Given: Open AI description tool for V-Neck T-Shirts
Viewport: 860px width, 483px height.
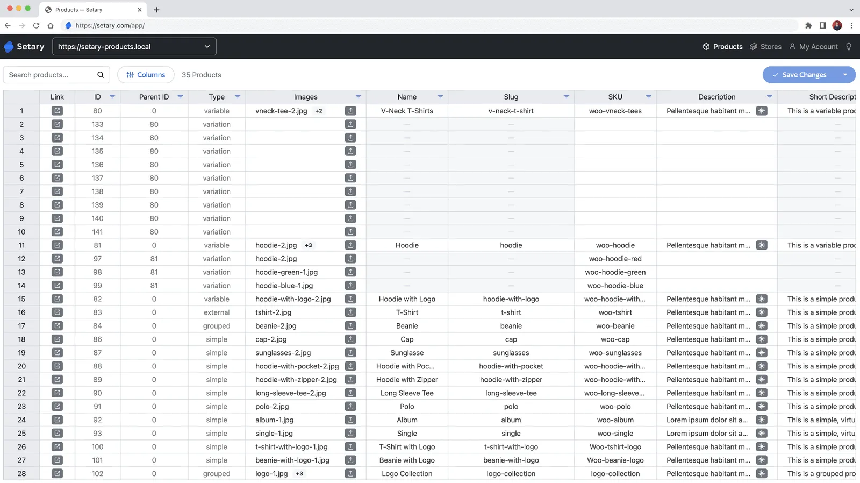Looking at the screenshot, I should click(762, 111).
